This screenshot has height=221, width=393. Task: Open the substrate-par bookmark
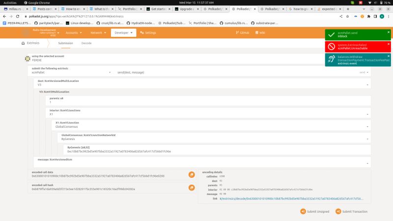click(265, 23)
